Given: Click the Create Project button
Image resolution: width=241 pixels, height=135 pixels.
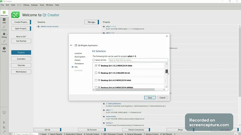Looking at the screenshot, I should point(21,22).
